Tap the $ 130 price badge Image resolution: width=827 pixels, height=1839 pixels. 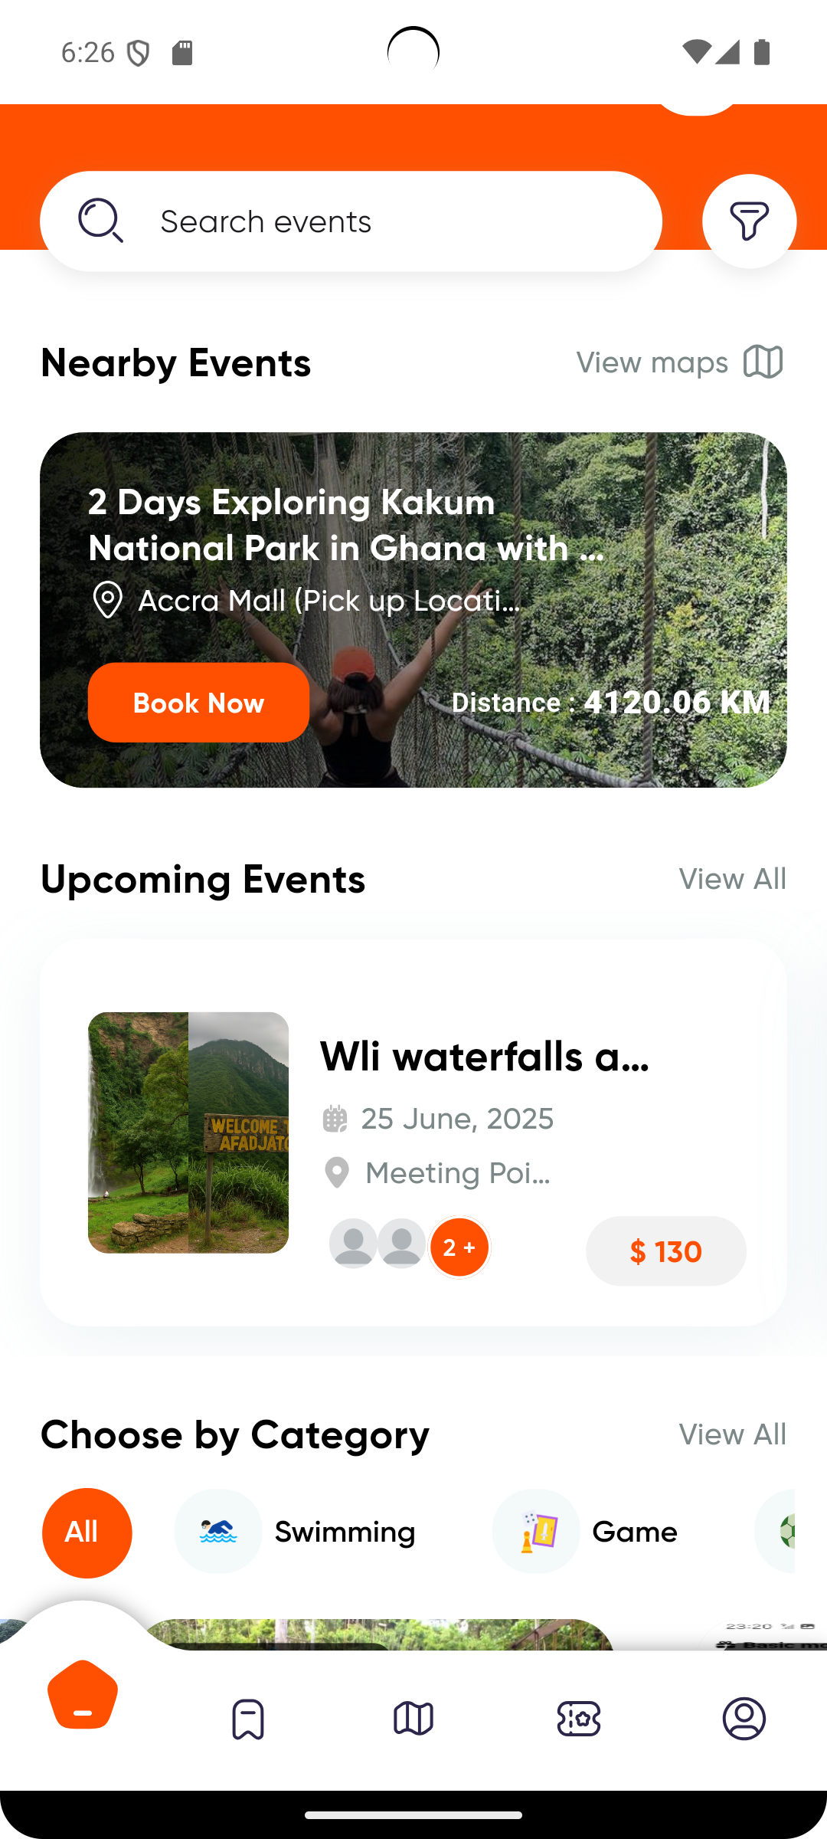pyautogui.click(x=665, y=1251)
